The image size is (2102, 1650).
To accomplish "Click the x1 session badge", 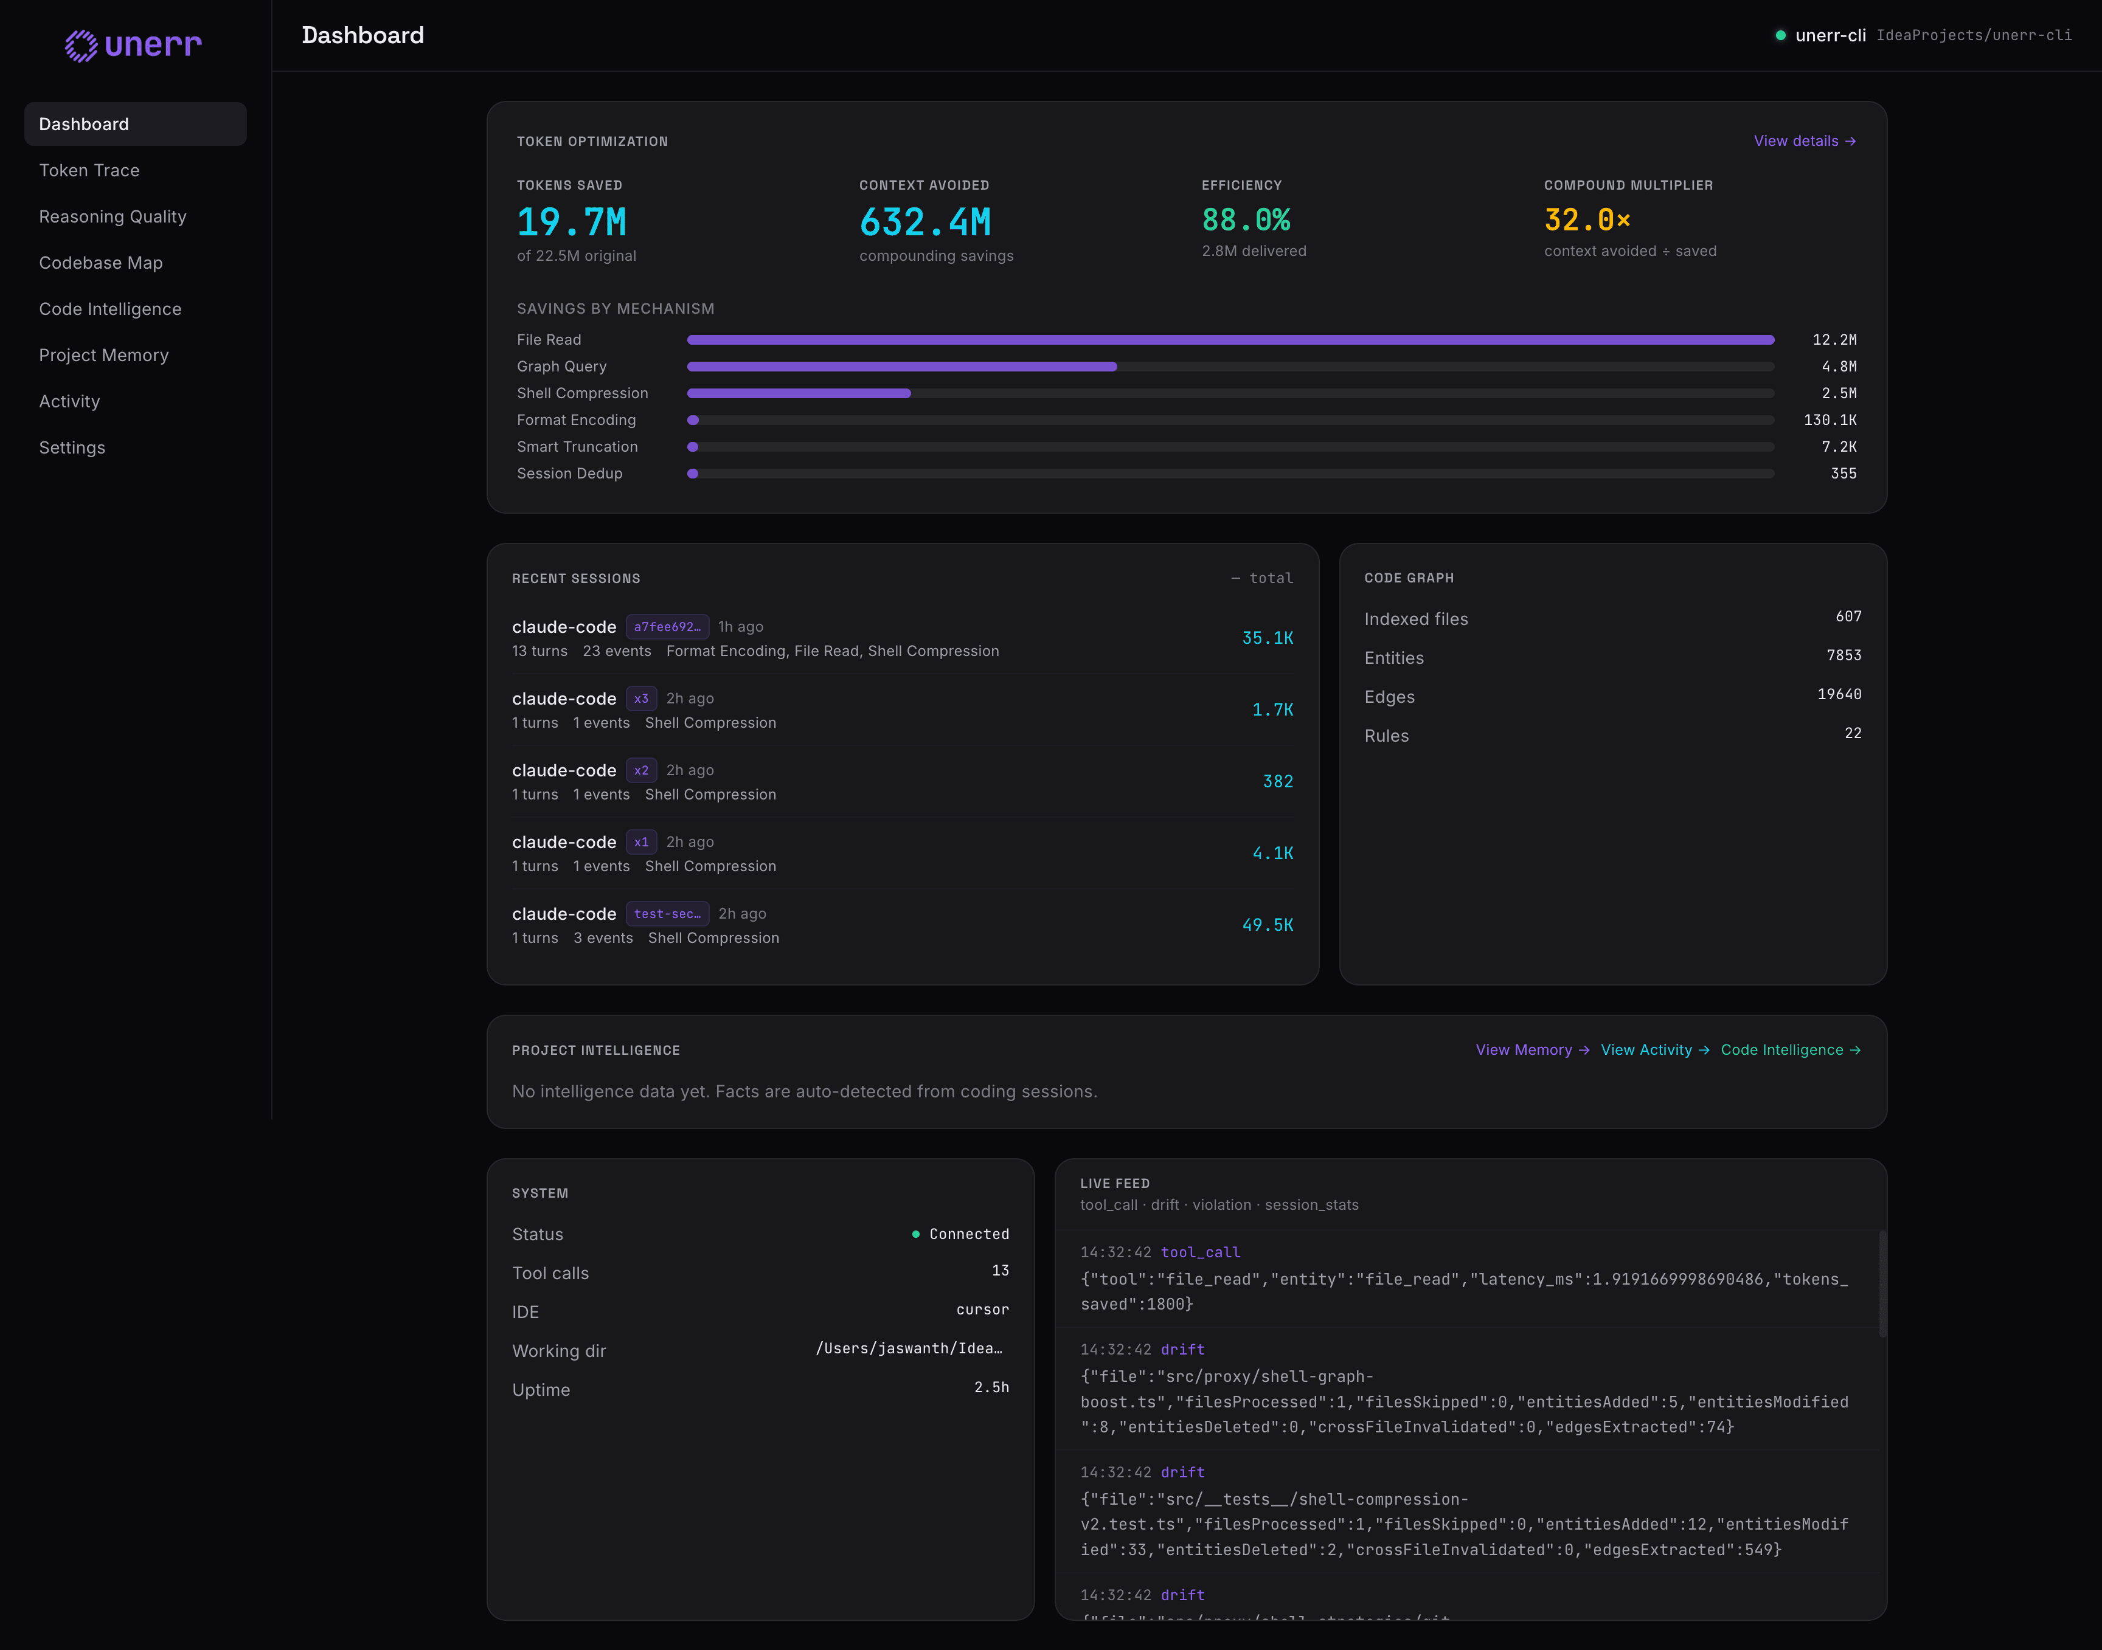I will pyautogui.click(x=640, y=843).
